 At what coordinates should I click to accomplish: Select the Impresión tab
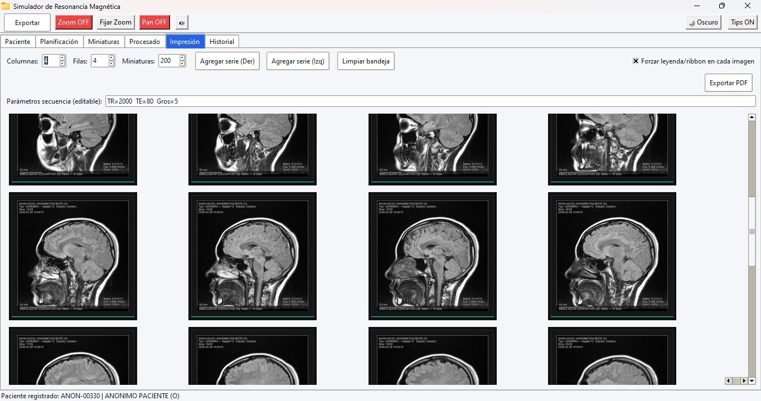[x=185, y=42]
